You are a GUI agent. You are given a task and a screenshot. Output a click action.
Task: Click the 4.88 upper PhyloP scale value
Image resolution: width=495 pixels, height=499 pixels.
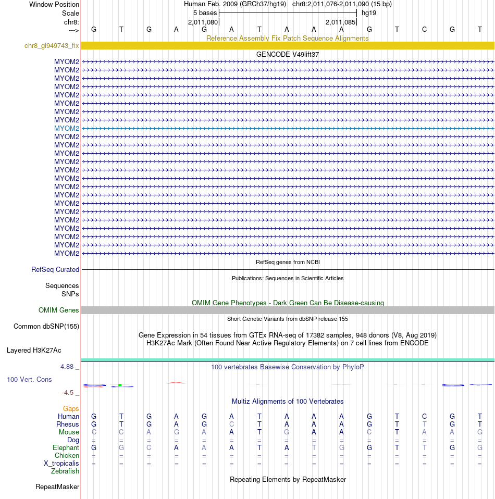tap(67, 367)
